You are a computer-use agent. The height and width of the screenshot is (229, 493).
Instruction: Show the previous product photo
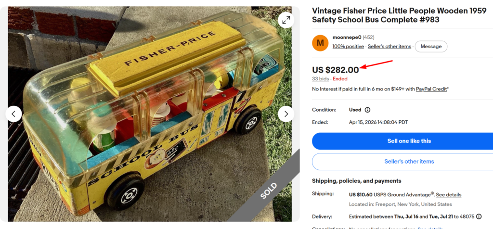[x=13, y=114]
